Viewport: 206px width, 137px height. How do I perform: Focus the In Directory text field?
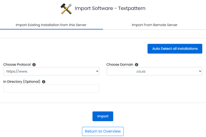click(51, 88)
